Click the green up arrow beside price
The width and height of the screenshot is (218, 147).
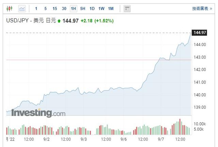(x=59, y=21)
